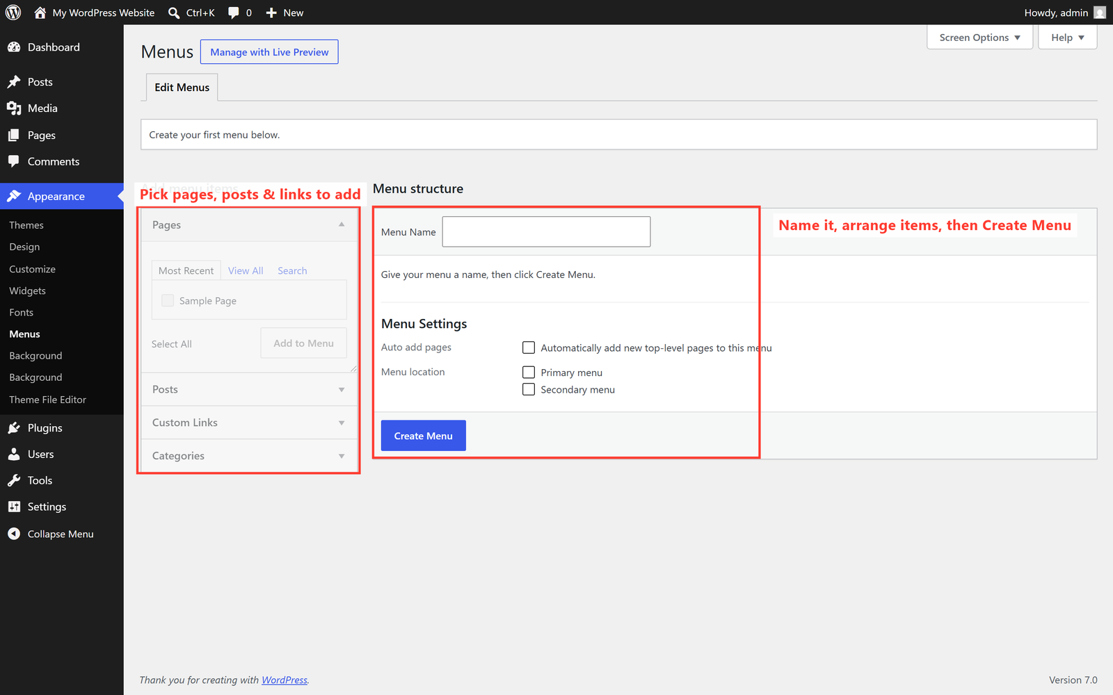1113x695 pixels.
Task: Click the Select All link
Action: (x=171, y=344)
